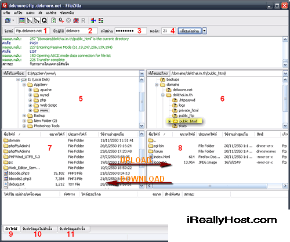This screenshot has height=242, width=290.
Task: Select the debug.txt file
Action: coord(16,184)
